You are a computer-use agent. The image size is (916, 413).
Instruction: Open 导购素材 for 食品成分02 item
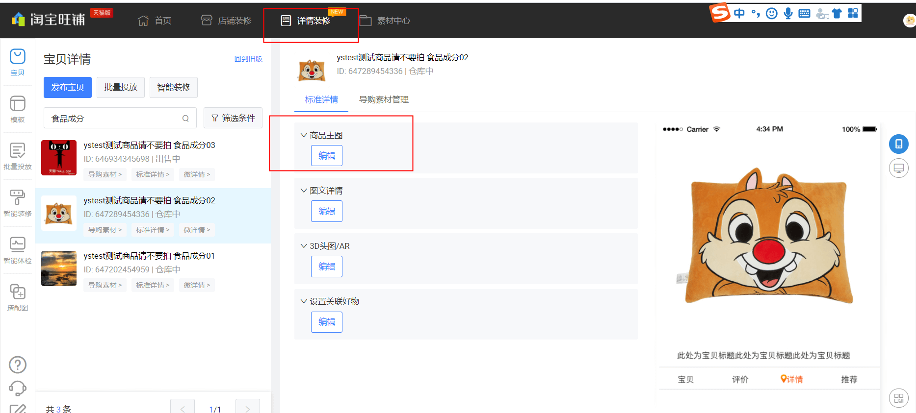pos(105,230)
